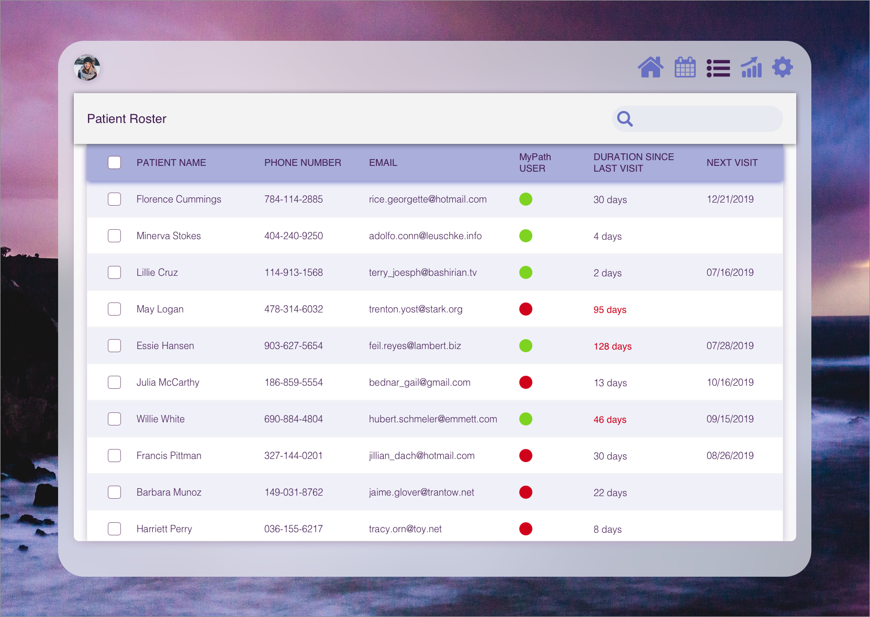Click DURATION SINCE LAST VISIT header
This screenshot has width=870, height=617.
634,163
